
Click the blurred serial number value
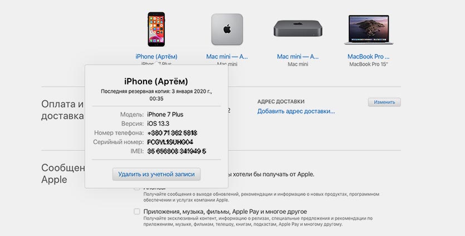(x=170, y=142)
